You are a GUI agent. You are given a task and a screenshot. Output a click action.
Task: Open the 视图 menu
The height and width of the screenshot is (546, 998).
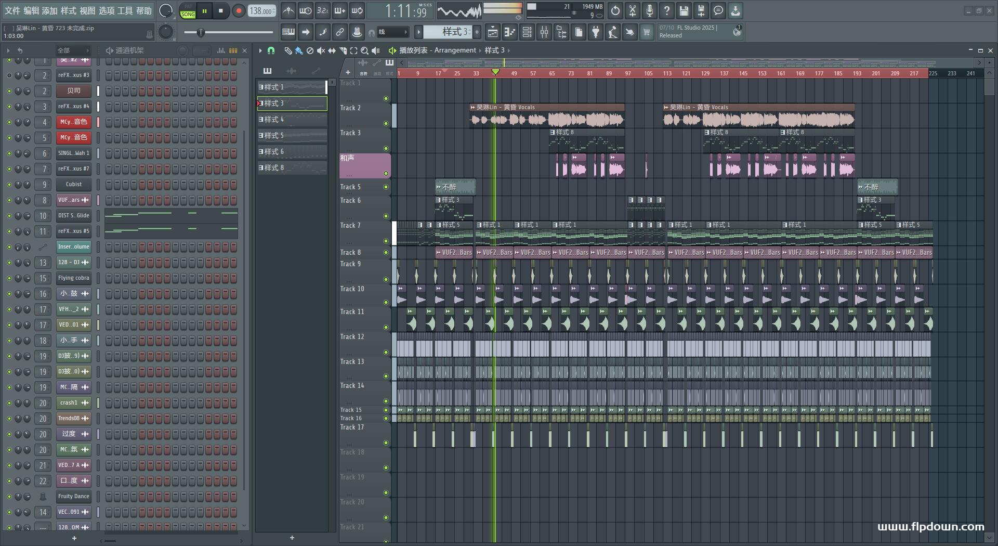(x=87, y=10)
